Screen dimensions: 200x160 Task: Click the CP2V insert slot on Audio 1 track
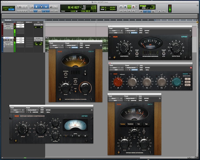(x=20, y=38)
